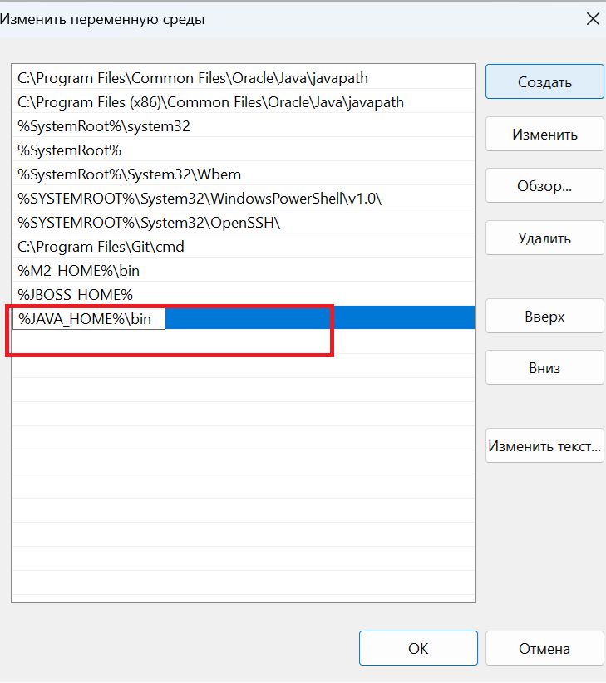The image size is (606, 683).
Task: Confirm changes with OK
Action: pos(418,649)
